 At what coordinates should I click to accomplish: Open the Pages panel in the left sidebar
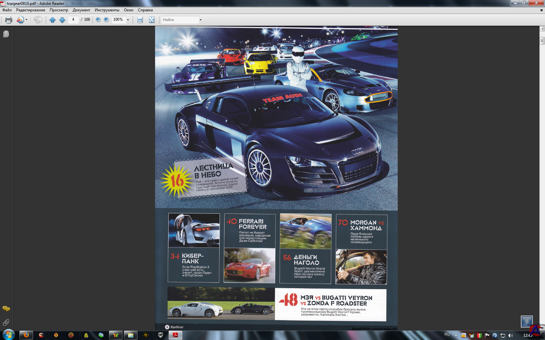tap(6, 34)
